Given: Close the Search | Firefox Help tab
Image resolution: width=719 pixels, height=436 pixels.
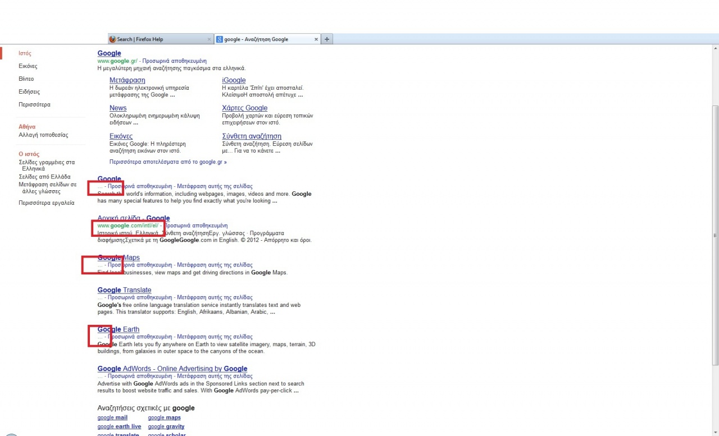Looking at the screenshot, I should [x=210, y=39].
